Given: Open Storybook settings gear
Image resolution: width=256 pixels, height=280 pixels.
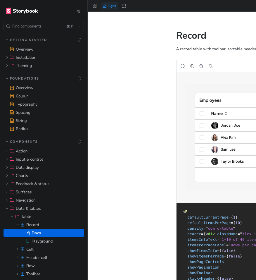Looking at the screenshot, I should point(79,11).
